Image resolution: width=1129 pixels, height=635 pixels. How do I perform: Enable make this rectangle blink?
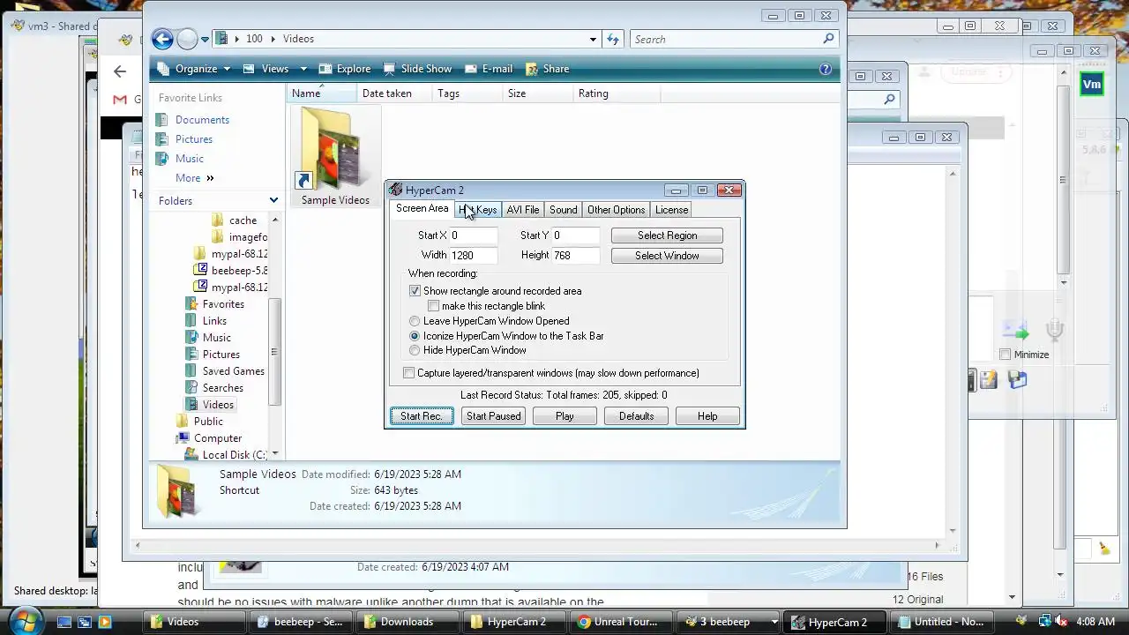tap(433, 306)
